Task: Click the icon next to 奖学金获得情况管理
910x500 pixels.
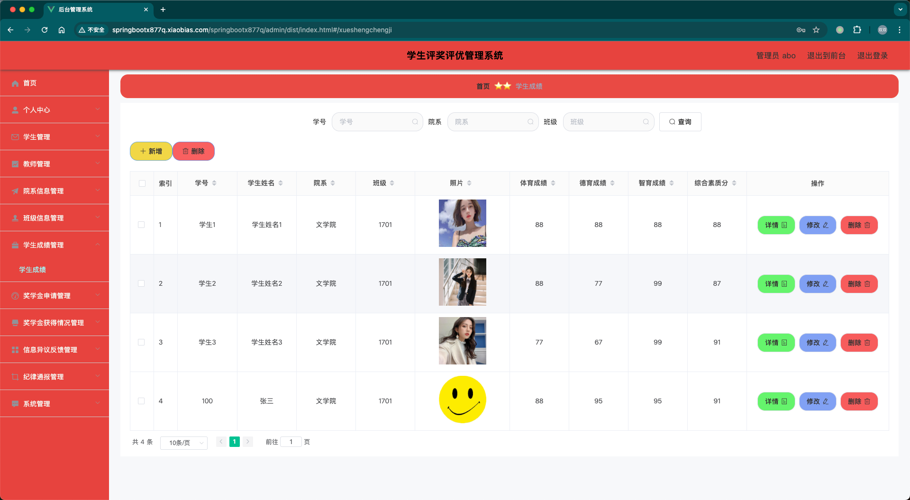Action: click(x=15, y=323)
